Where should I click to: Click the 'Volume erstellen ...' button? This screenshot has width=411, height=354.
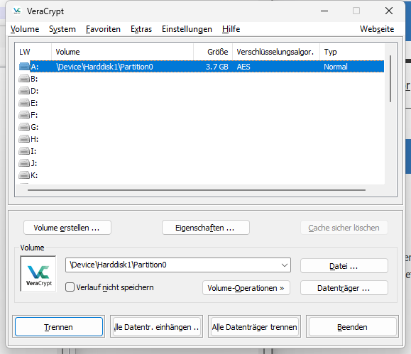pyautogui.click(x=67, y=228)
